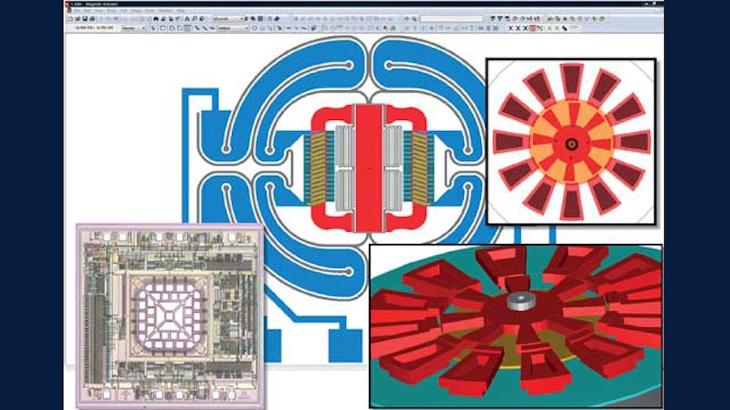730x410 pixels.
Task: Select the box drawing tool
Action: tap(162, 28)
